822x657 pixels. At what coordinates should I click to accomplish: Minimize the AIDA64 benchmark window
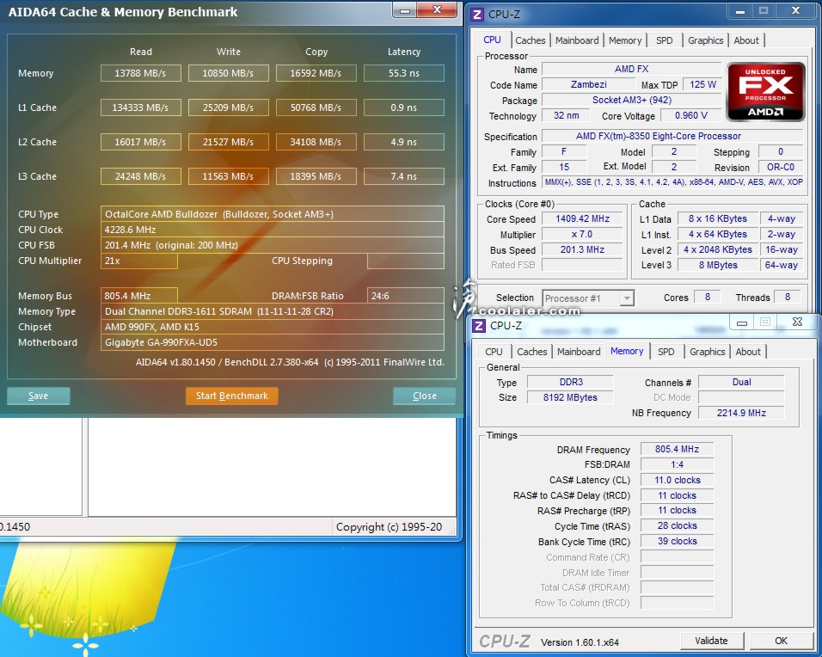pyautogui.click(x=405, y=10)
